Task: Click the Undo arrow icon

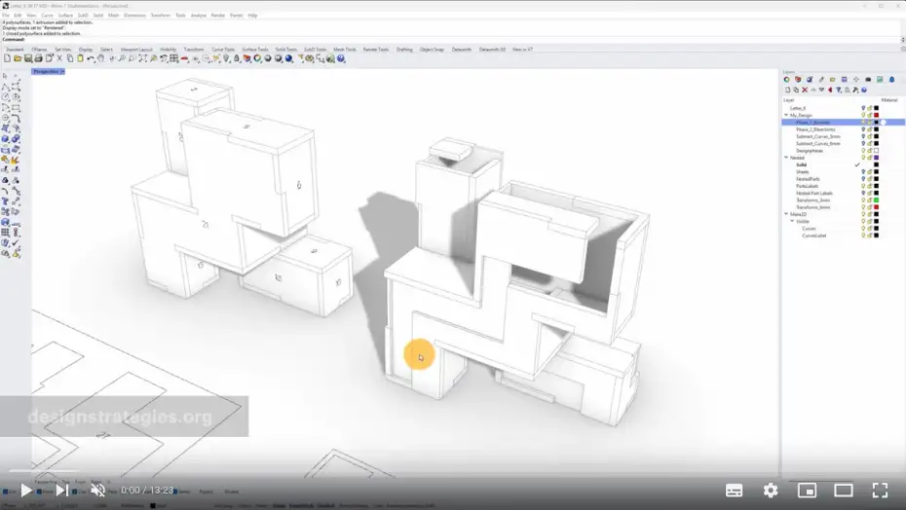Action: [x=91, y=58]
